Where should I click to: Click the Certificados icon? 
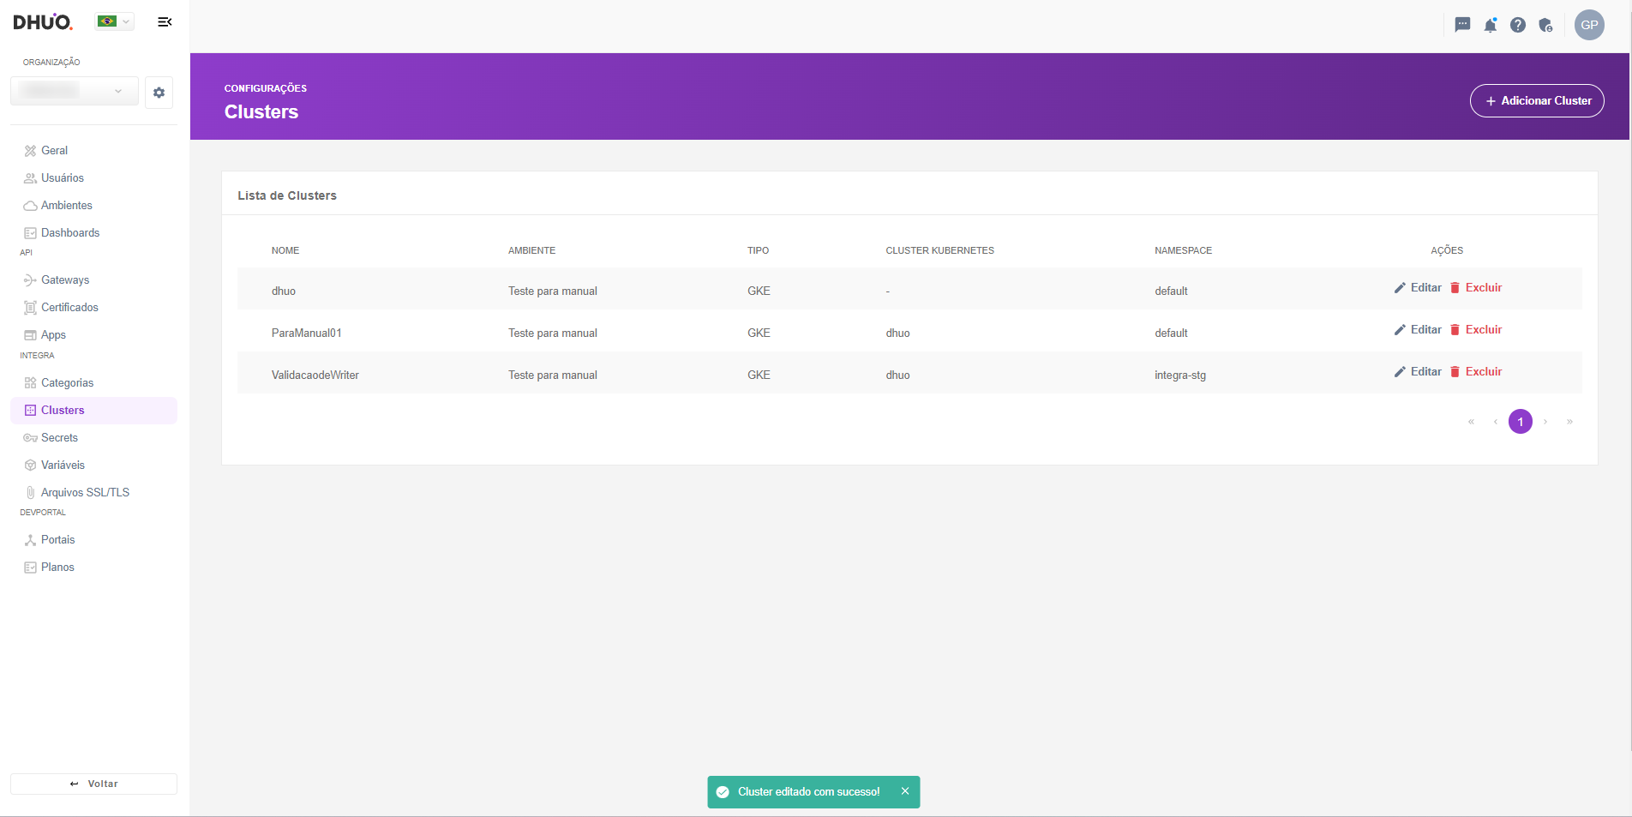point(31,308)
